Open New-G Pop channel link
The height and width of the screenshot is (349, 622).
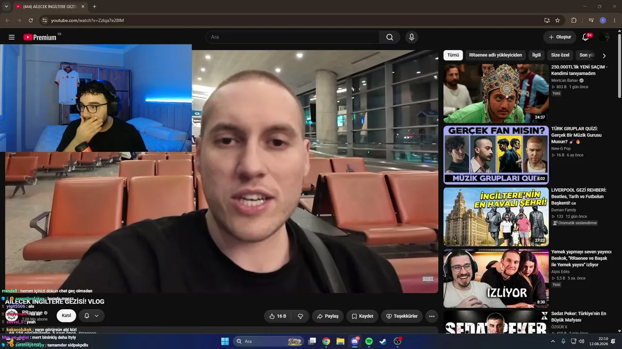pyautogui.click(x=561, y=148)
